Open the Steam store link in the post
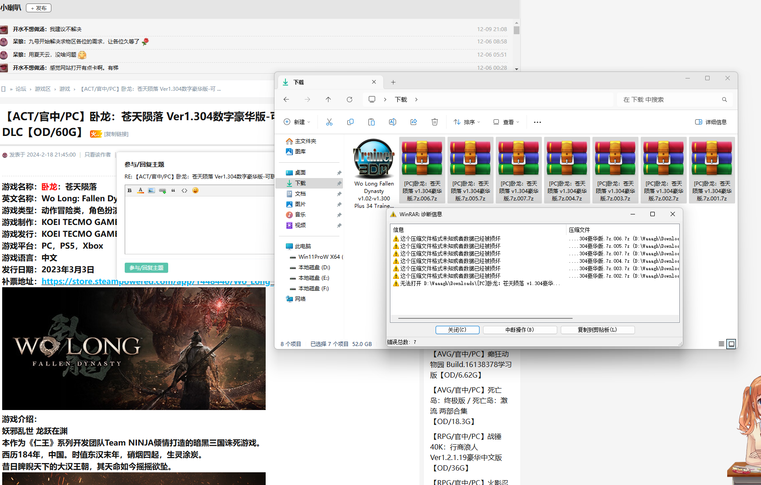The image size is (761, 485). coord(158,282)
